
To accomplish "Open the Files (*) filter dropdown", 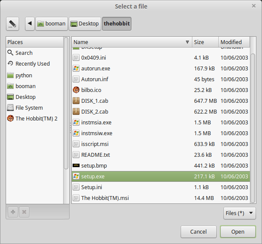I will (x=240, y=213).
